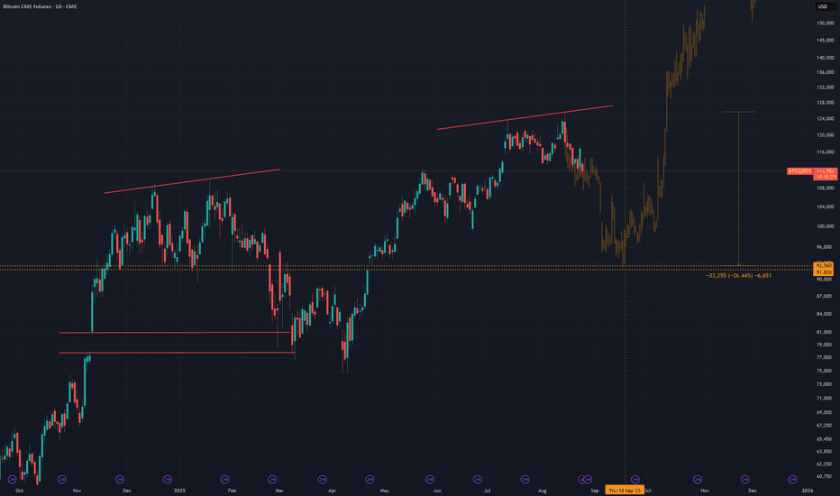Click the 2025 year label on time axis
The width and height of the screenshot is (840, 496).
(179, 491)
